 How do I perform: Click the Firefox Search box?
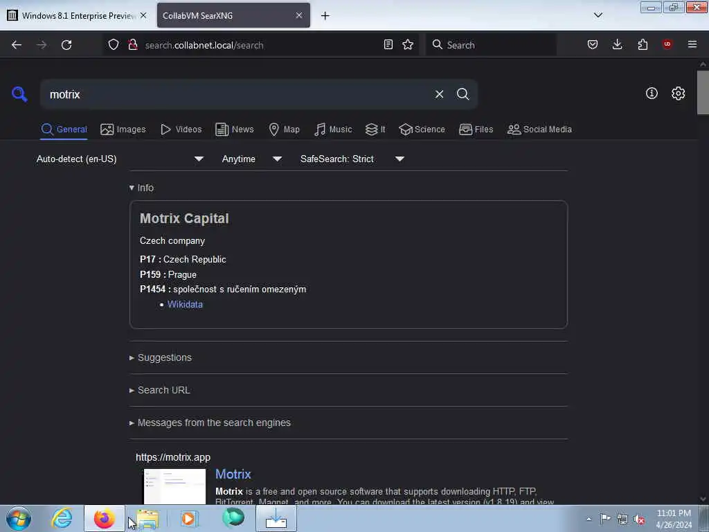click(x=491, y=45)
